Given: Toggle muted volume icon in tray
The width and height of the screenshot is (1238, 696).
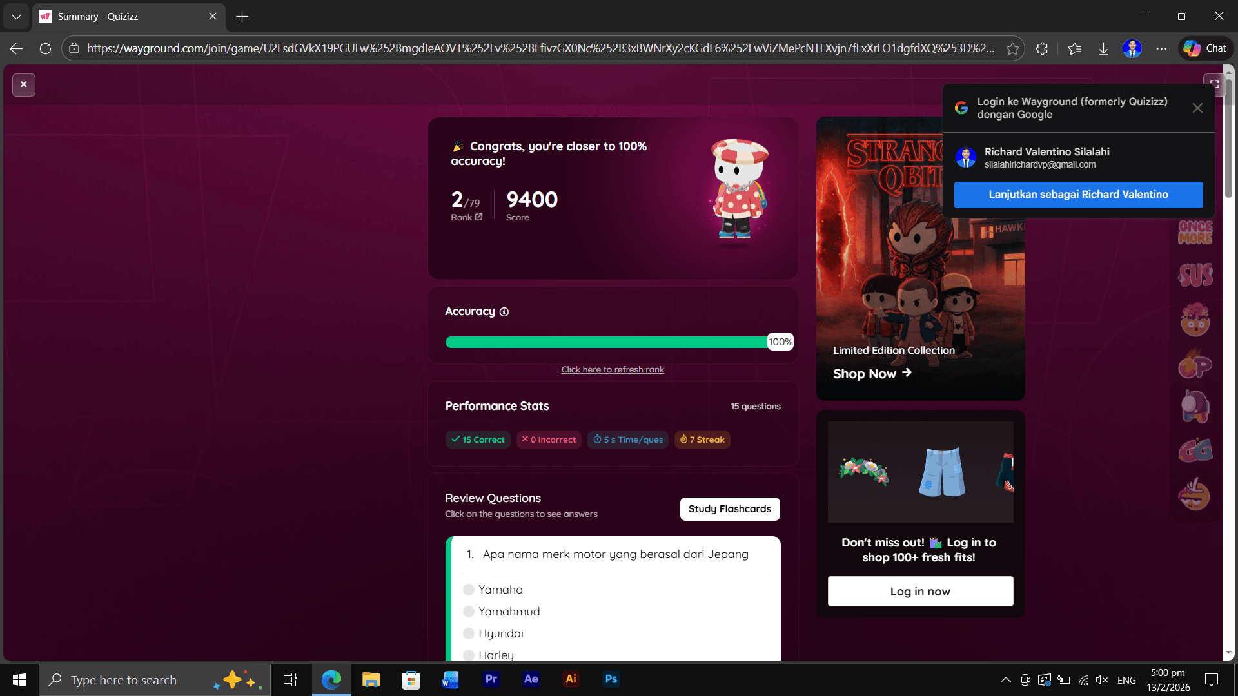Looking at the screenshot, I should (x=1102, y=680).
